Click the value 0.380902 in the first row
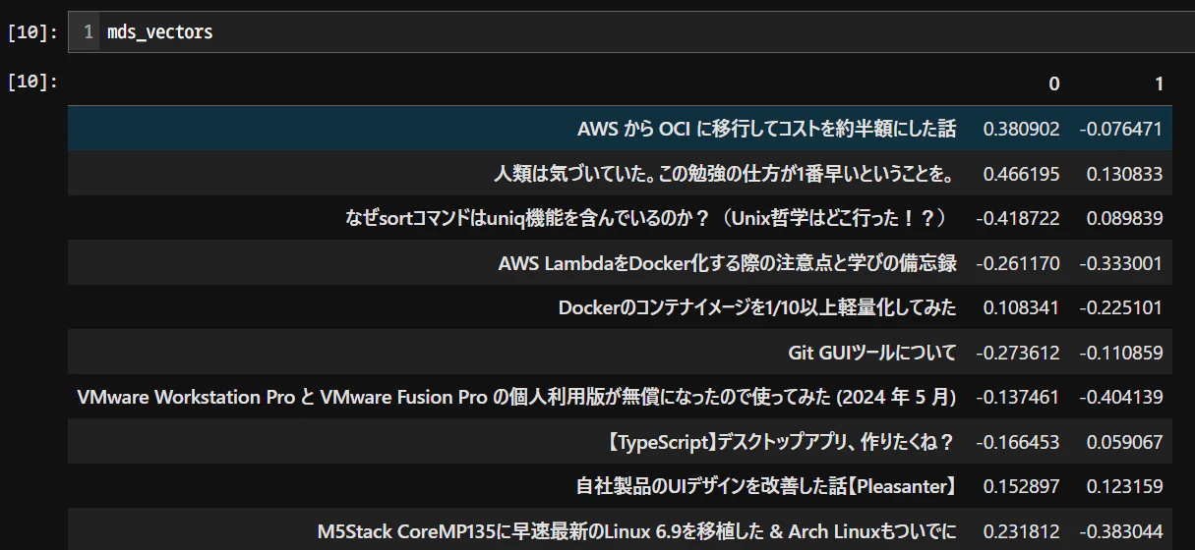 (x=1021, y=129)
